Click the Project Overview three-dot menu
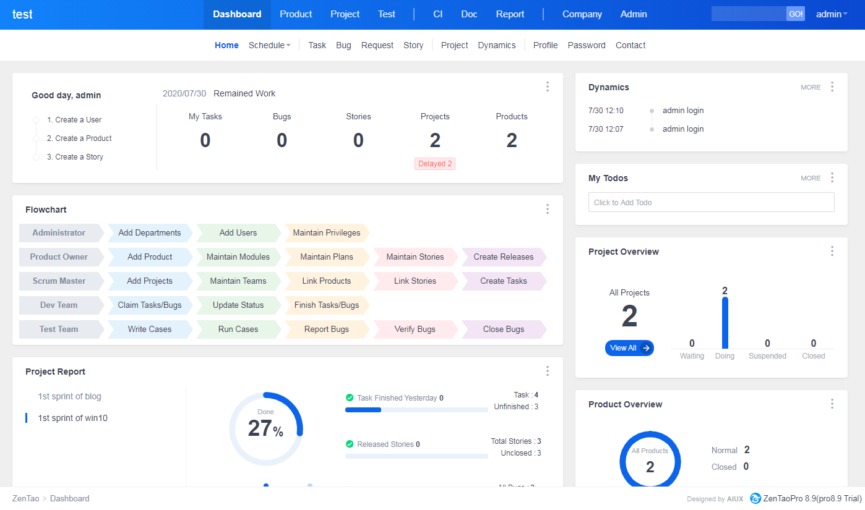The height and width of the screenshot is (510, 865). point(832,251)
